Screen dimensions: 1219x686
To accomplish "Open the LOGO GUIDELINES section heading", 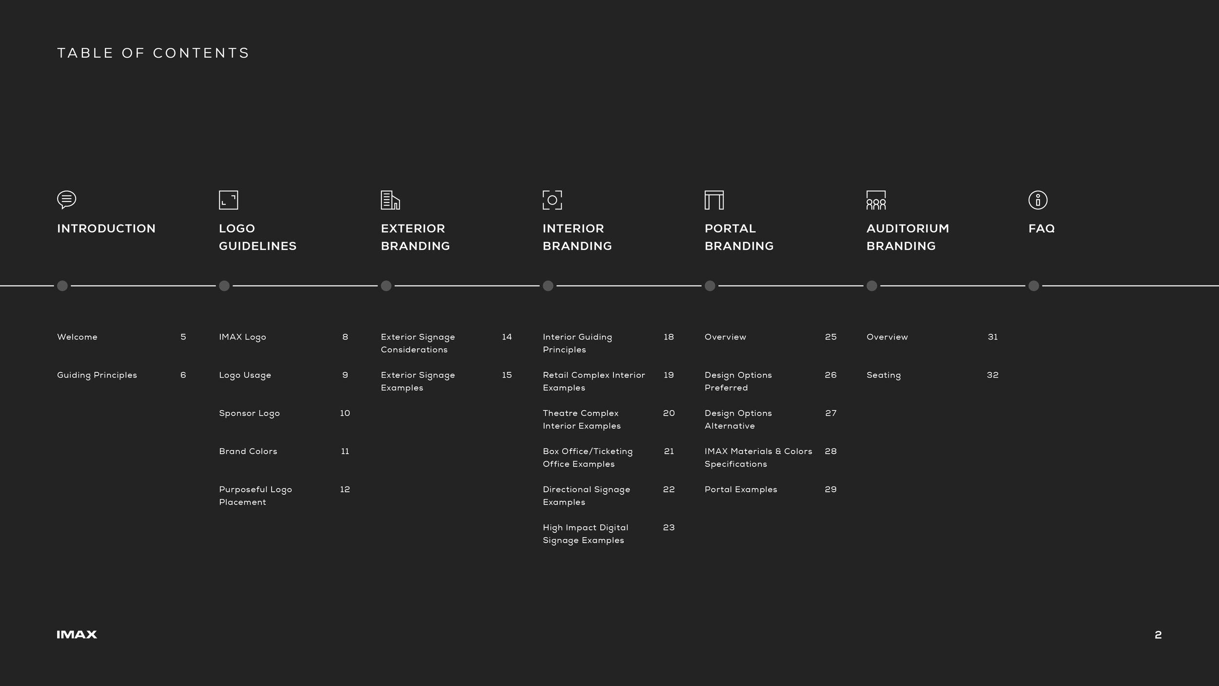I will (257, 237).
